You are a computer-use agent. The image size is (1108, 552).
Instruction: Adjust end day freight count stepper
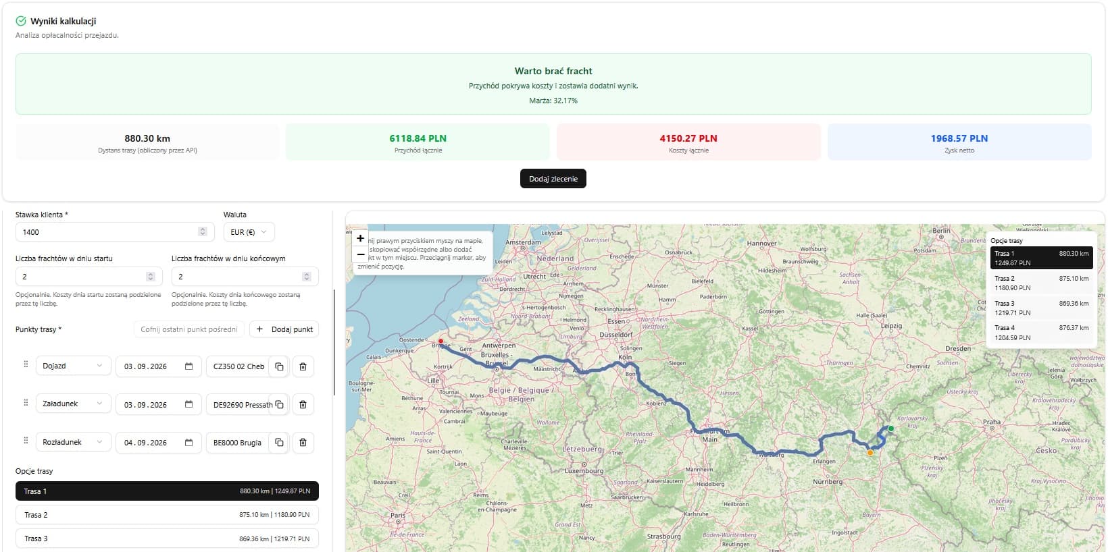[x=307, y=277]
